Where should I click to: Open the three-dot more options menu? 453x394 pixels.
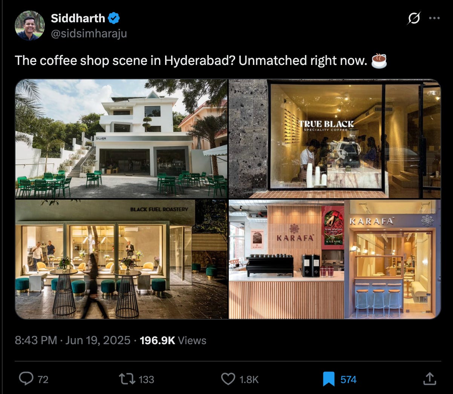coord(434,18)
